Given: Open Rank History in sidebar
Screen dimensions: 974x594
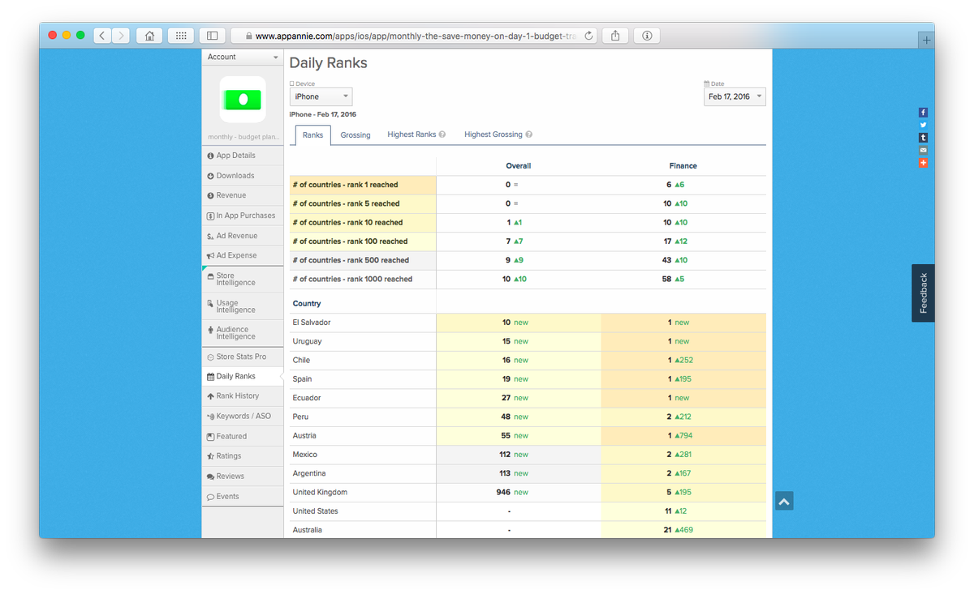Looking at the screenshot, I should pos(243,396).
